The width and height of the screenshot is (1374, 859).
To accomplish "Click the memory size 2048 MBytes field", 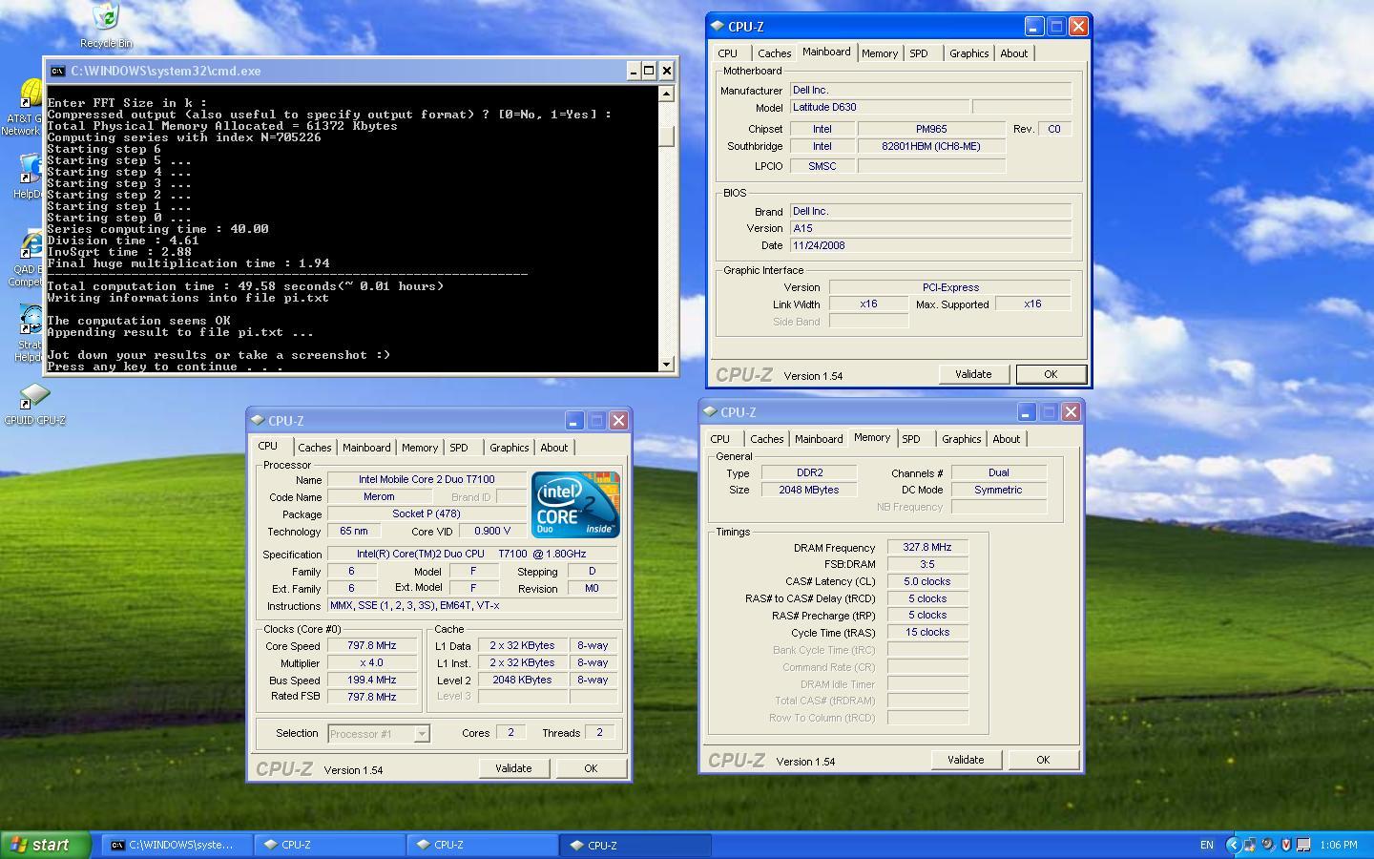I will tap(809, 490).
